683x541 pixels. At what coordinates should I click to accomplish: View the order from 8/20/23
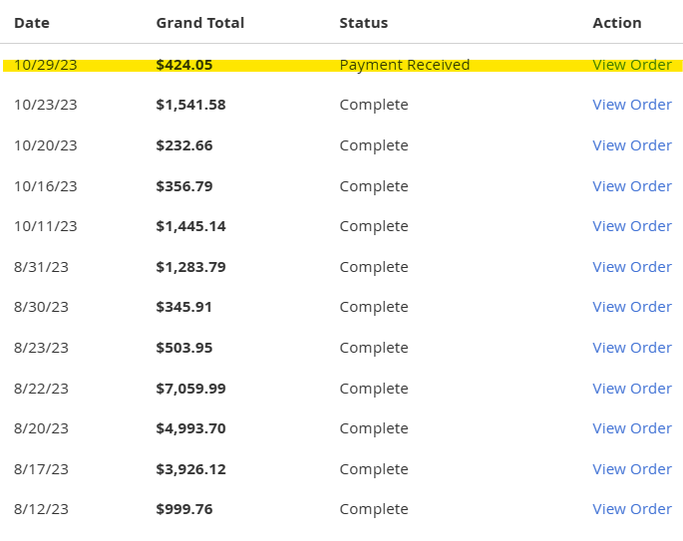(631, 428)
